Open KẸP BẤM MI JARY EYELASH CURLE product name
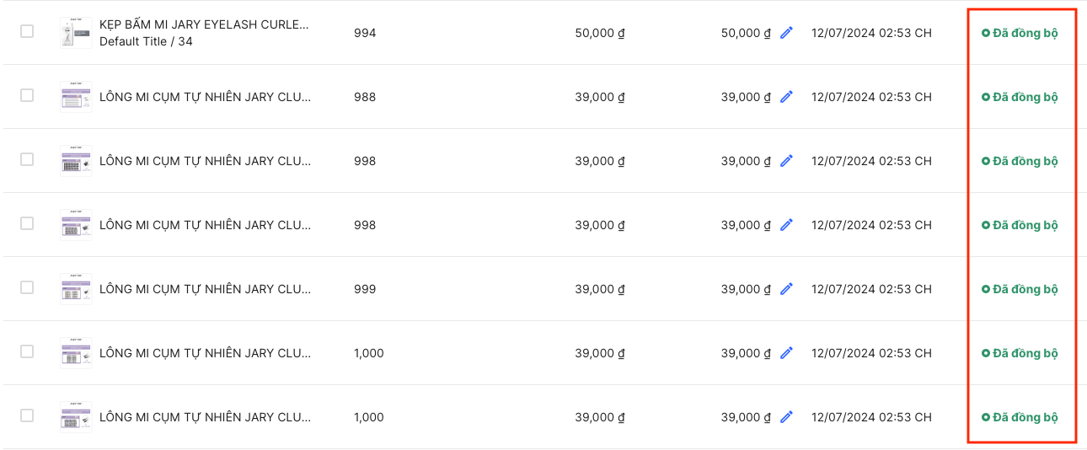Image resolution: width=1087 pixels, height=450 pixels. point(204,25)
